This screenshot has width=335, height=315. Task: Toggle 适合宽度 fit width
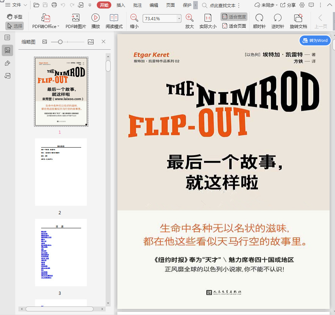pyautogui.click(x=234, y=17)
